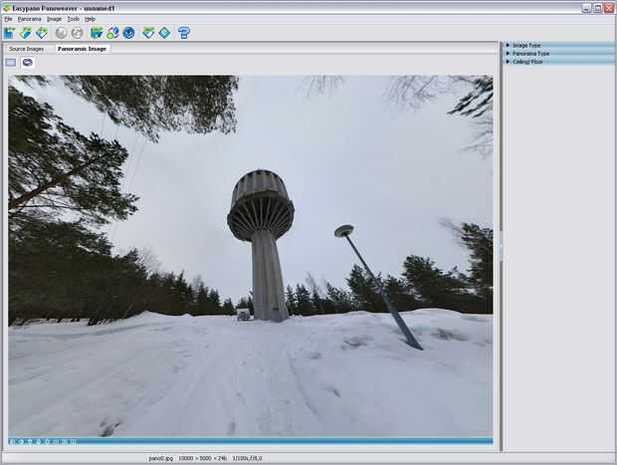The width and height of the screenshot is (617, 465).
Task: Click the water tower panorama preview
Action: (251, 256)
